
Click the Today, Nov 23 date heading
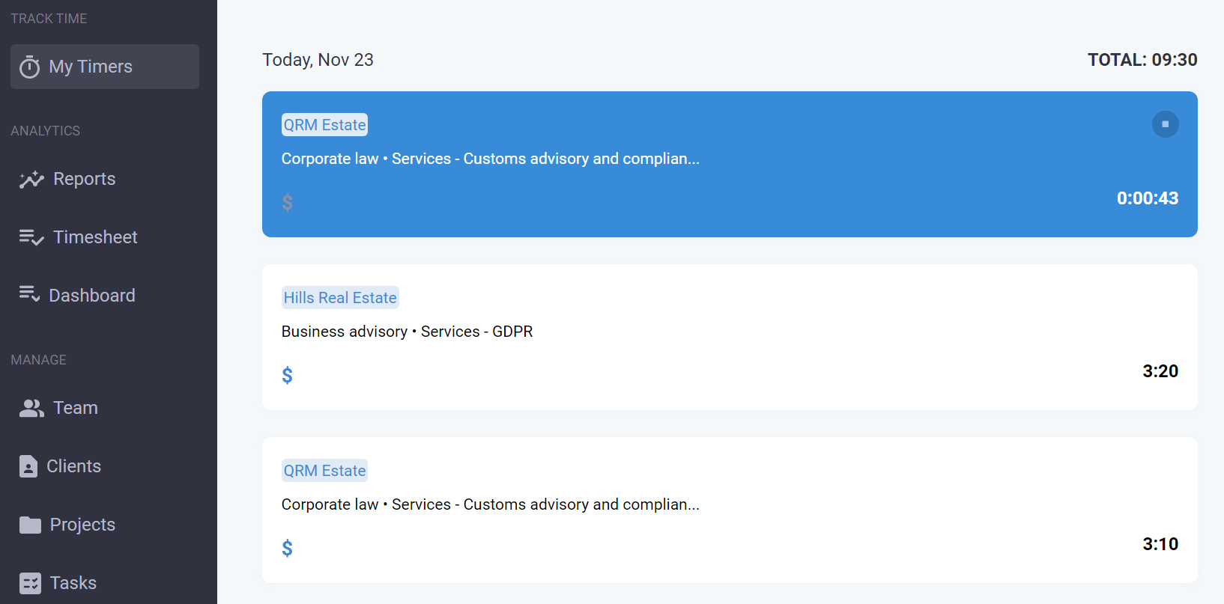tap(318, 60)
